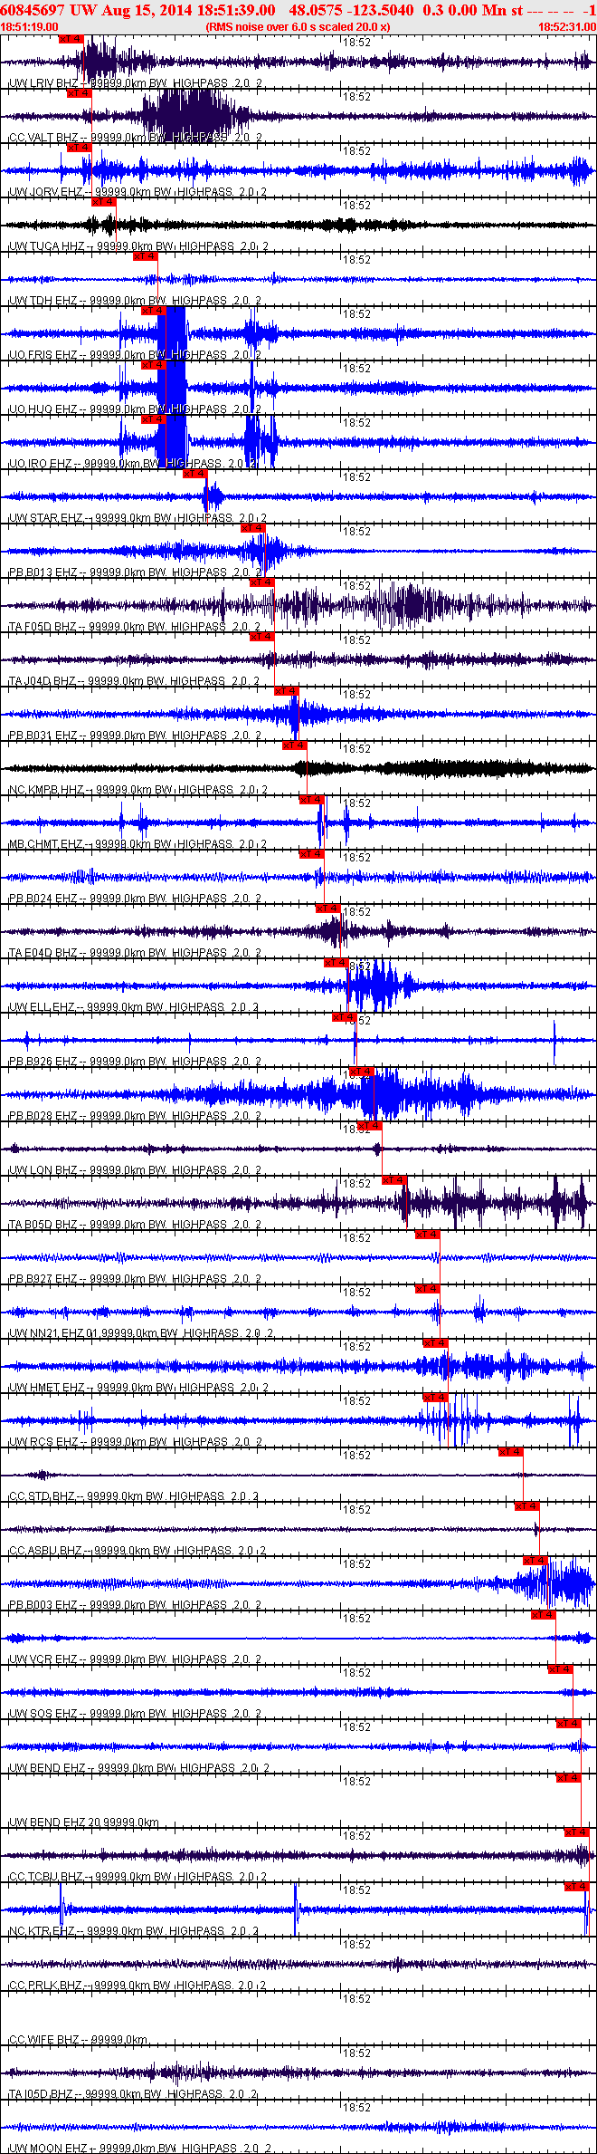597x2154 pixels.
Task: Select the 'NC KTR EHZ' station label
Action: [43, 1931]
